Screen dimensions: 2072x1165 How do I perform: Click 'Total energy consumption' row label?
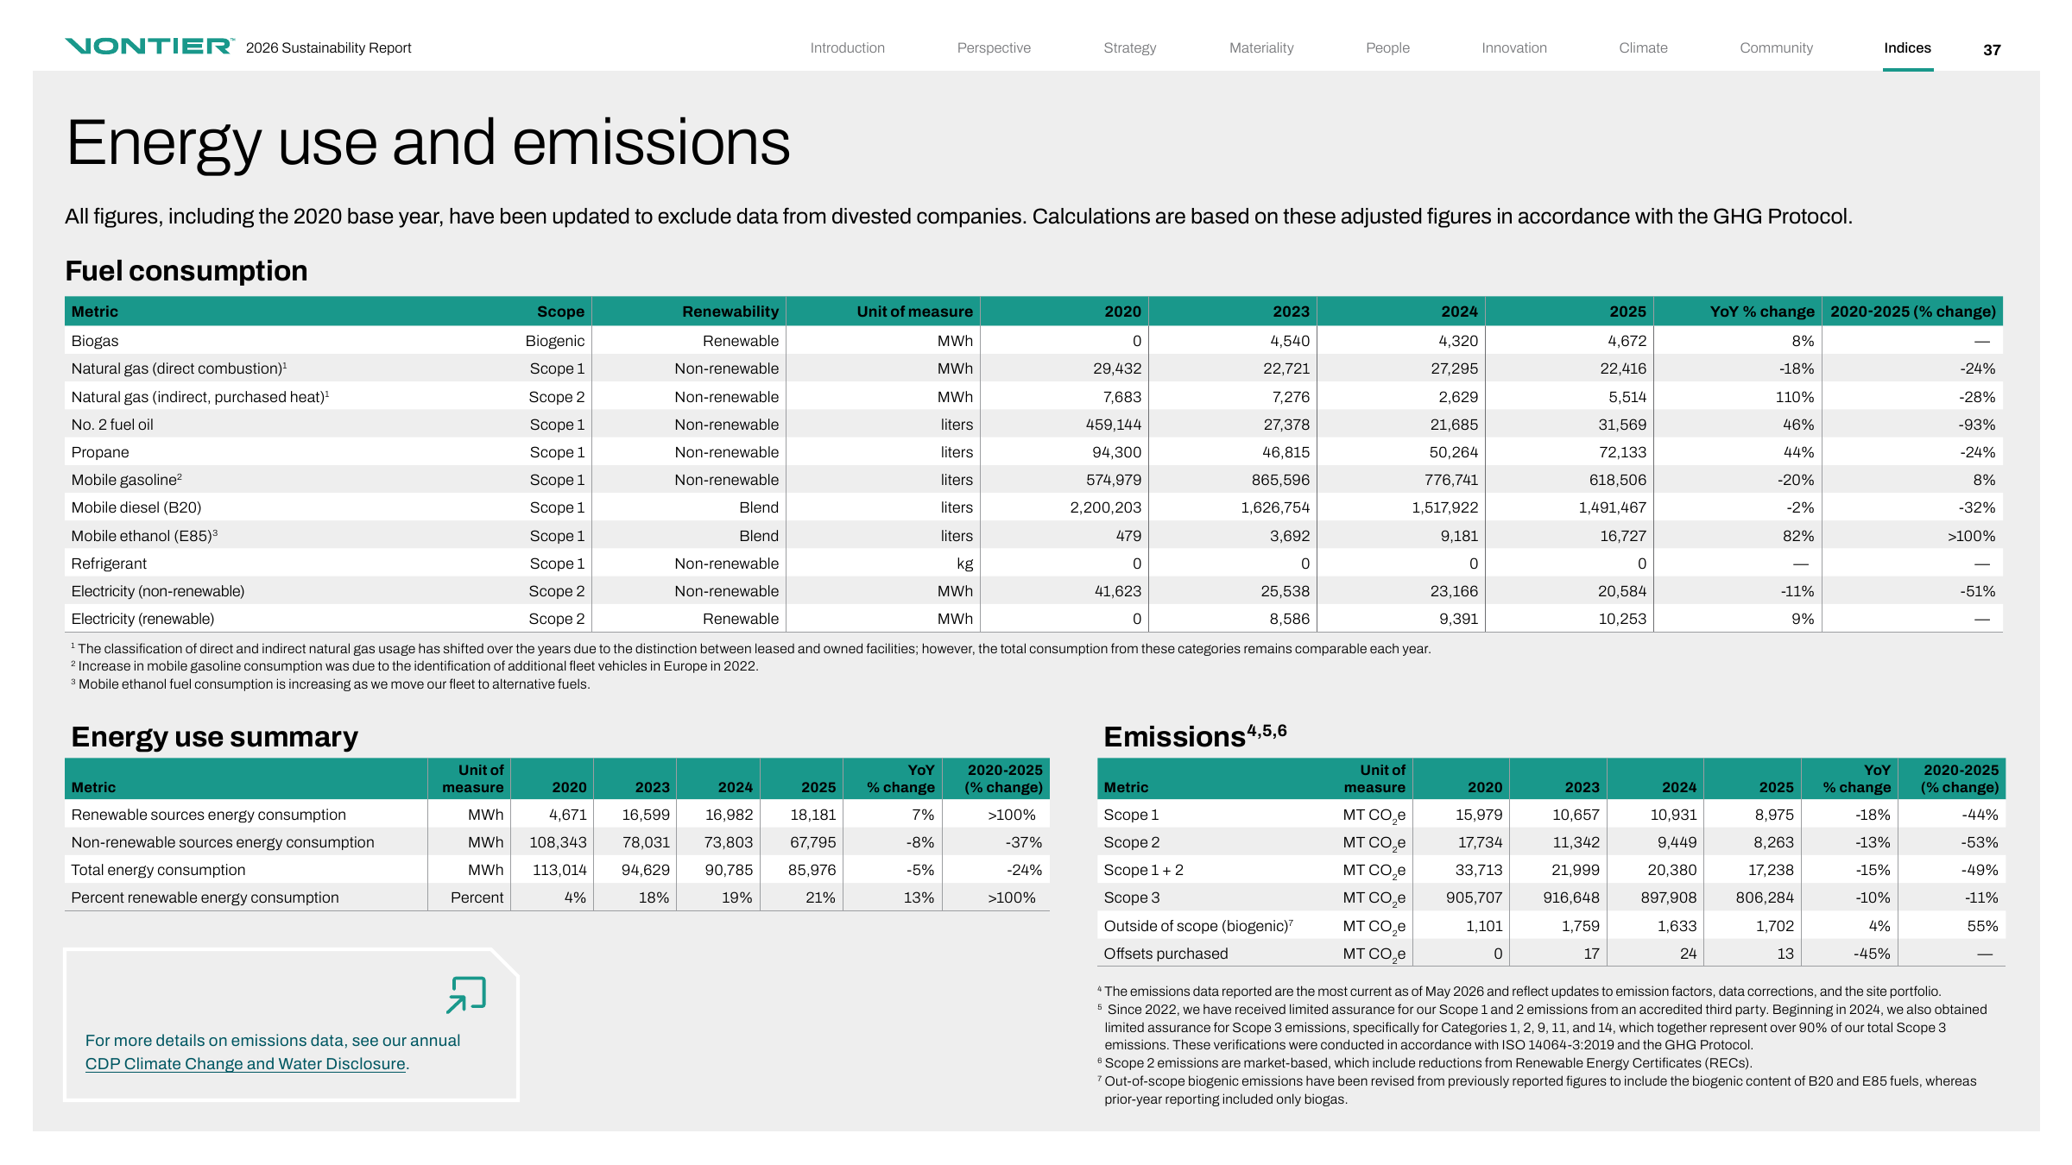158,870
